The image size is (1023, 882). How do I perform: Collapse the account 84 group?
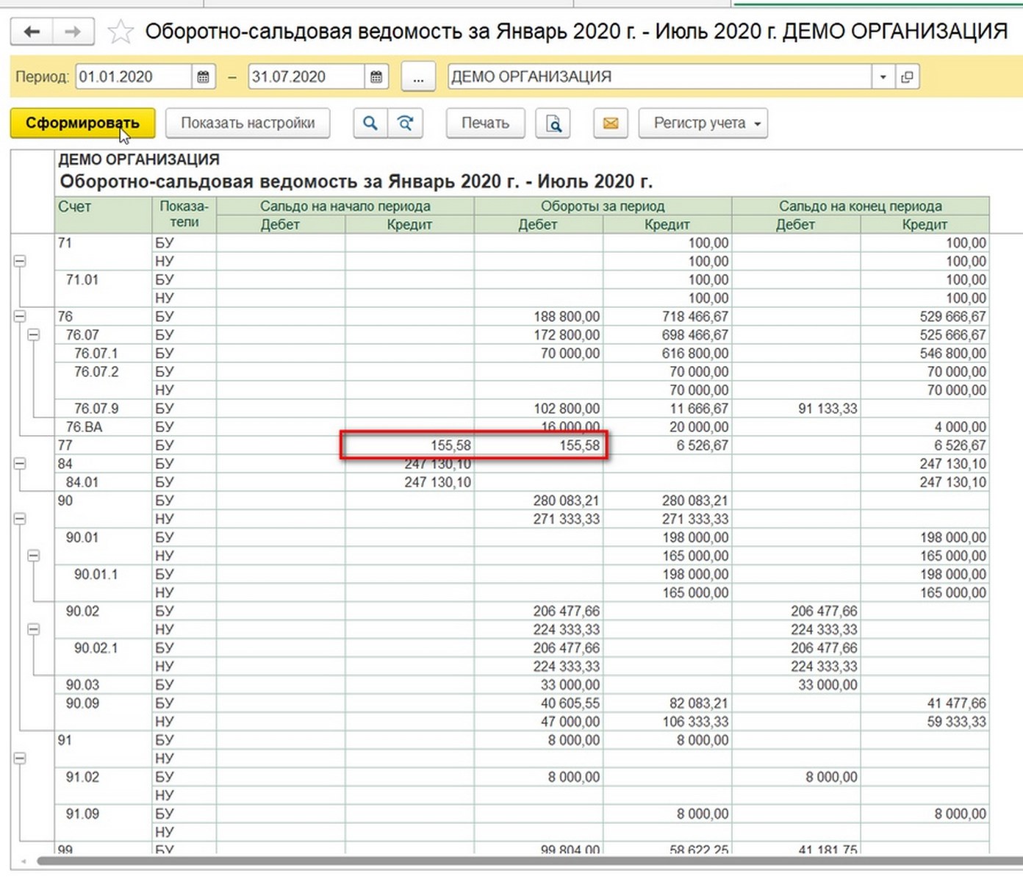pos(20,464)
